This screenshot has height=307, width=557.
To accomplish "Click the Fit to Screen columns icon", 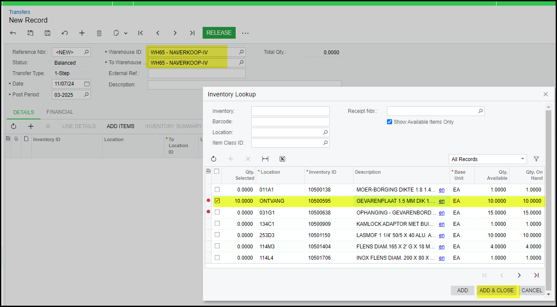I will click(265, 159).
